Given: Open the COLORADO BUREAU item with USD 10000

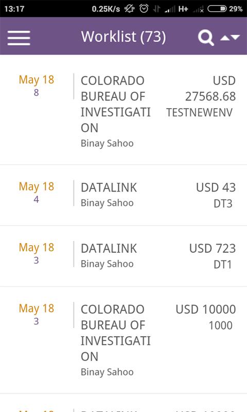Looking at the screenshot, I should 123,340.
